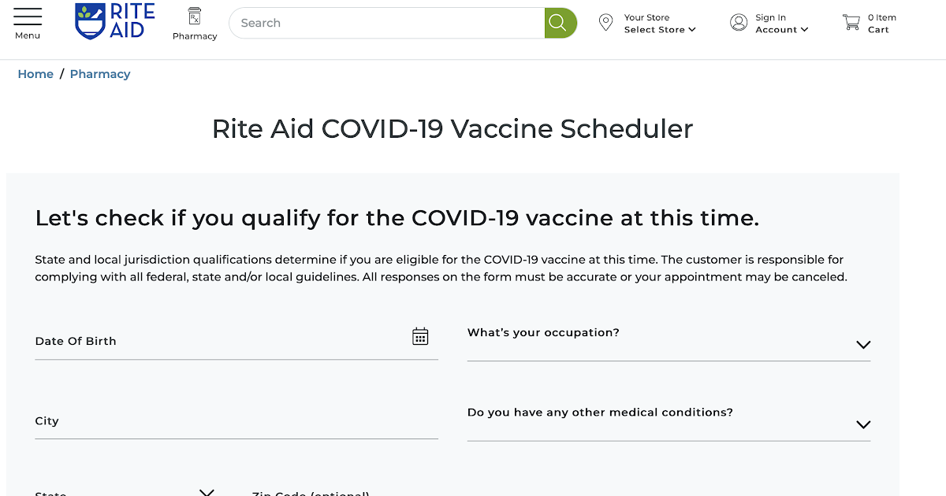
Task: Go to the Home breadcrumb link
Action: point(35,74)
